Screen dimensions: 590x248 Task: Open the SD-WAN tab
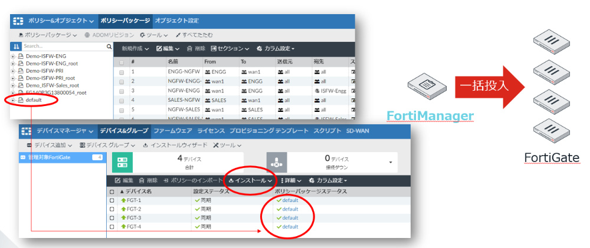coord(358,131)
